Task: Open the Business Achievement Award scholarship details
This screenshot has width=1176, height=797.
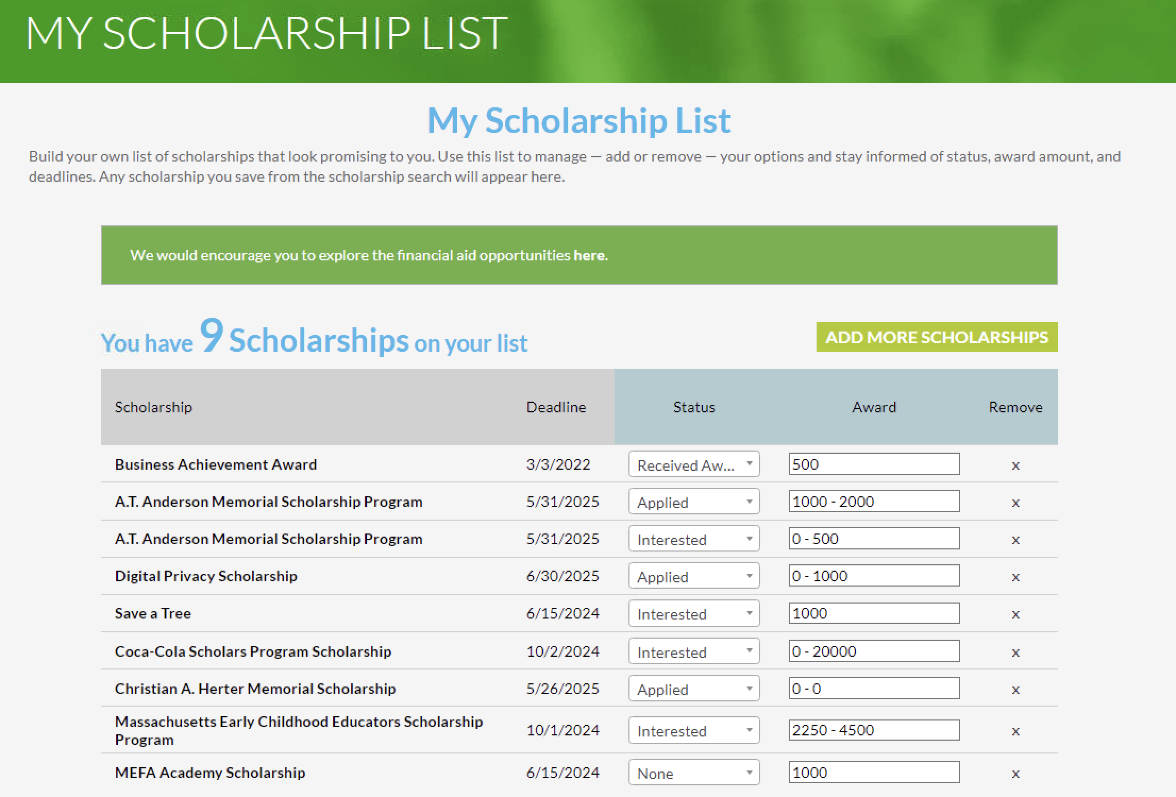Action: tap(215, 464)
